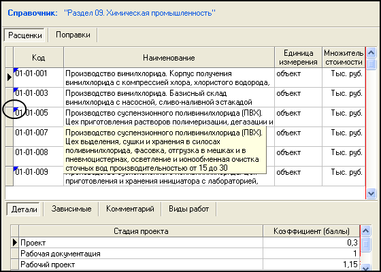Click the row selector of row 01-01-007

[10, 137]
